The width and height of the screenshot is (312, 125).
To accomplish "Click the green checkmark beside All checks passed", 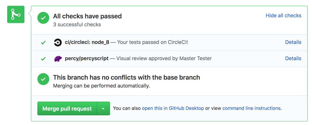I will [x=43, y=18].
